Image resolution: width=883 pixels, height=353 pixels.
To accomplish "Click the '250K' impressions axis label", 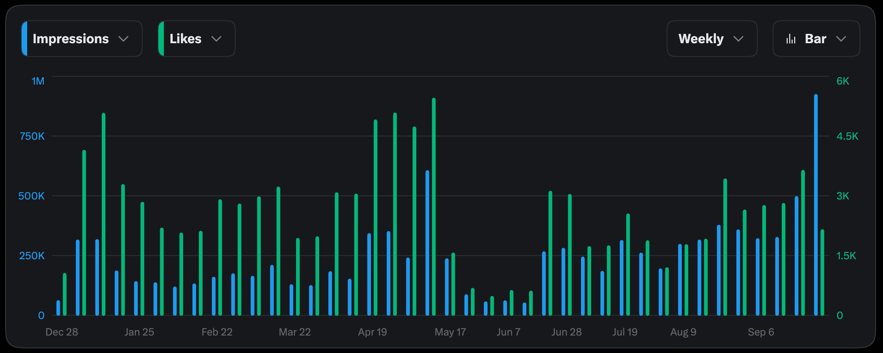I will pos(32,256).
